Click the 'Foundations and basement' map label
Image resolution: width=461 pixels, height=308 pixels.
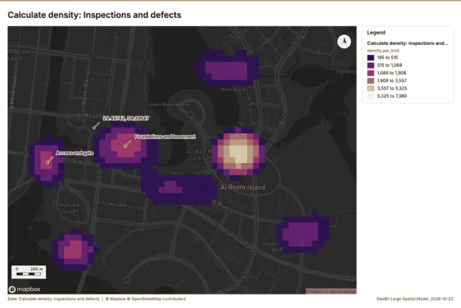click(165, 136)
